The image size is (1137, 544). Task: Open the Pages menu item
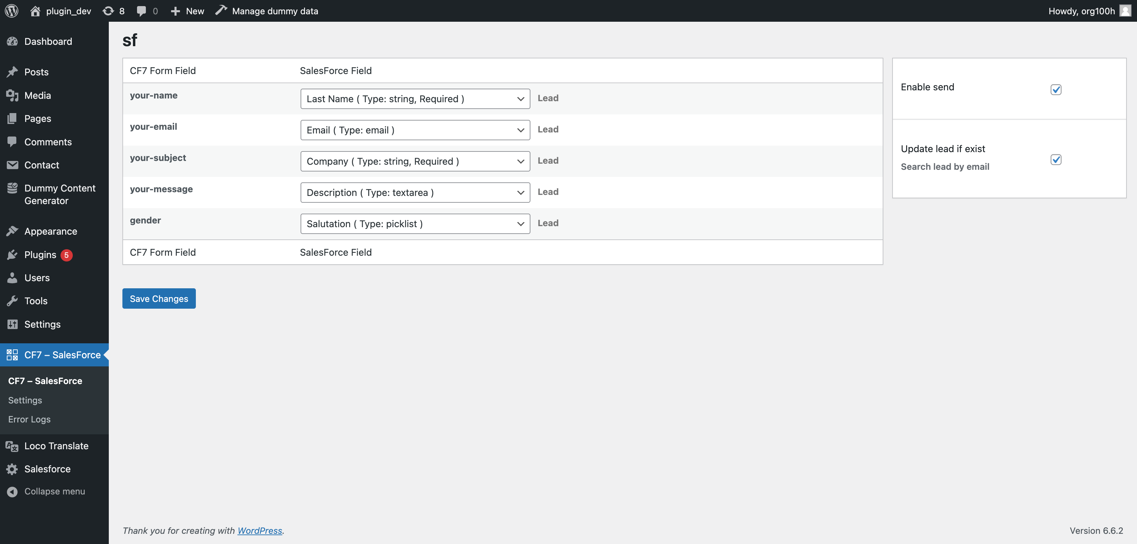coord(54,119)
